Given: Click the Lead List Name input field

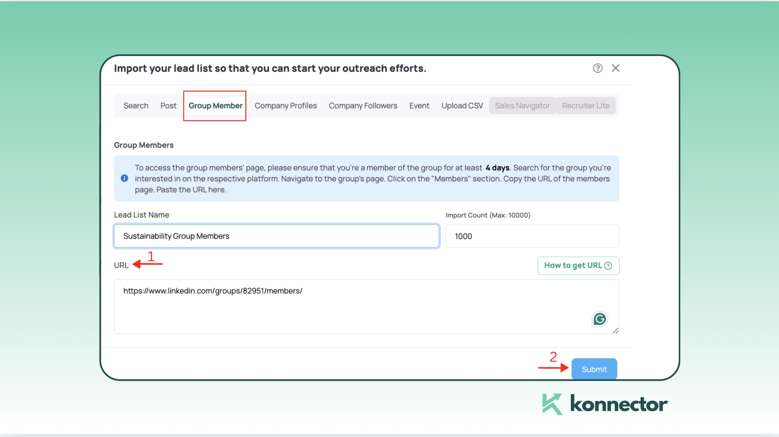Looking at the screenshot, I should [276, 235].
